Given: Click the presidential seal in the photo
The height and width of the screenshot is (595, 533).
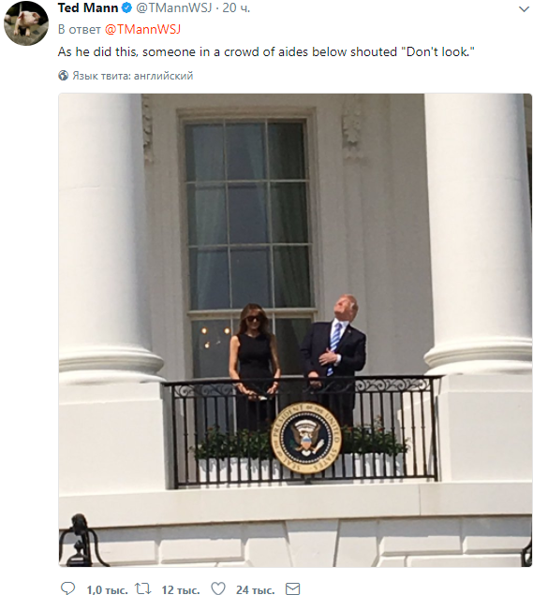Looking at the screenshot, I should [x=306, y=438].
